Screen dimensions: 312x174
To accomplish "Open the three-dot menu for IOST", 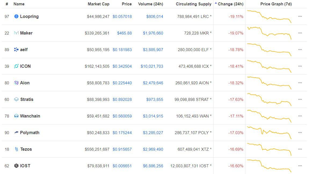I will coord(300,166).
